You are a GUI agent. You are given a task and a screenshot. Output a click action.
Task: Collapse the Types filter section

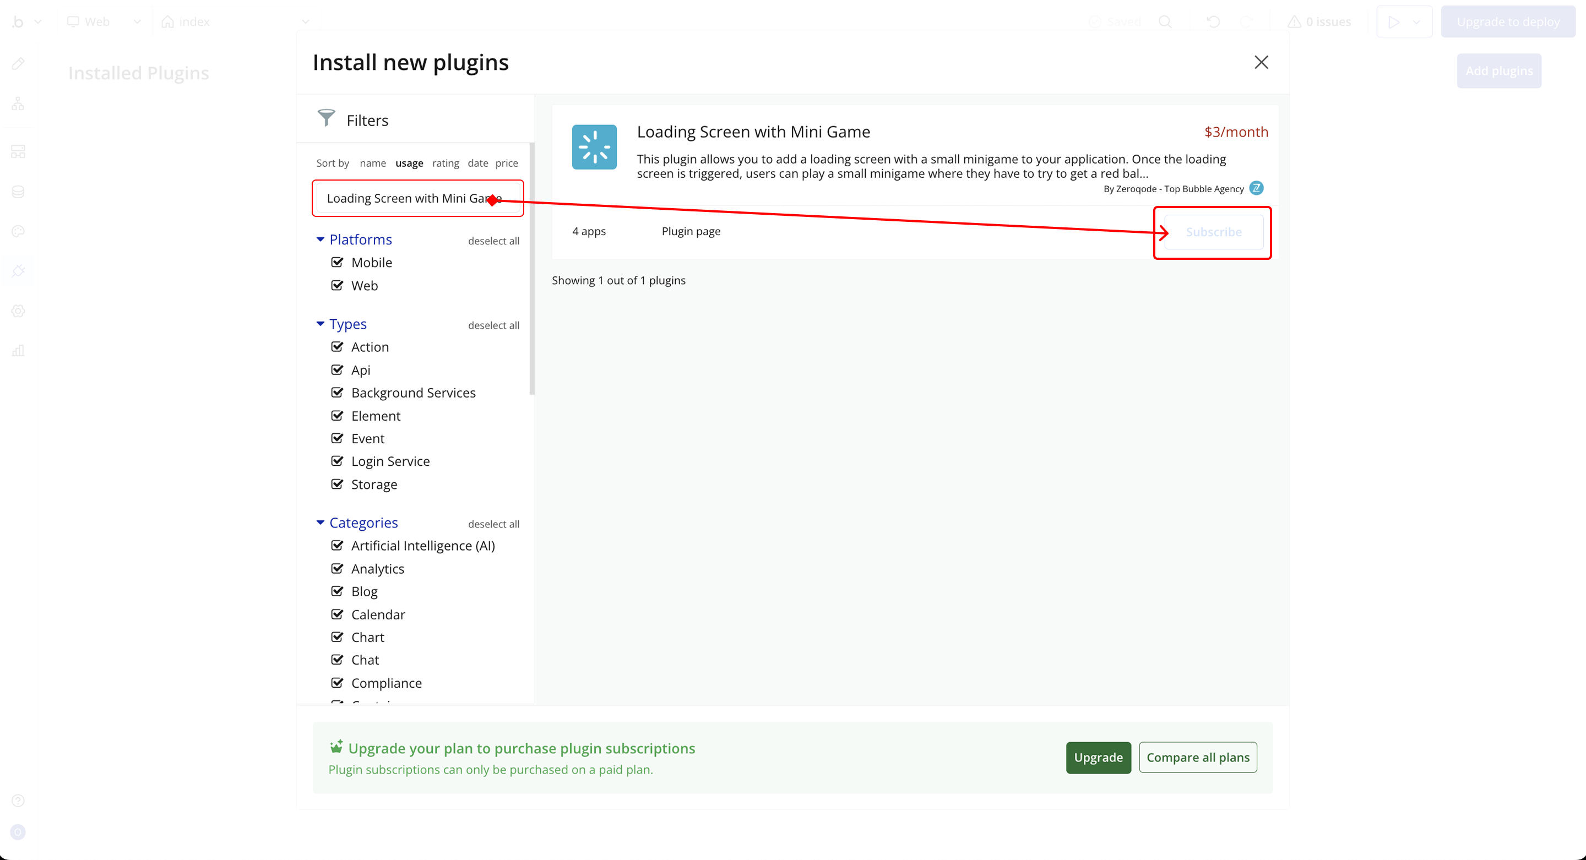pos(320,324)
